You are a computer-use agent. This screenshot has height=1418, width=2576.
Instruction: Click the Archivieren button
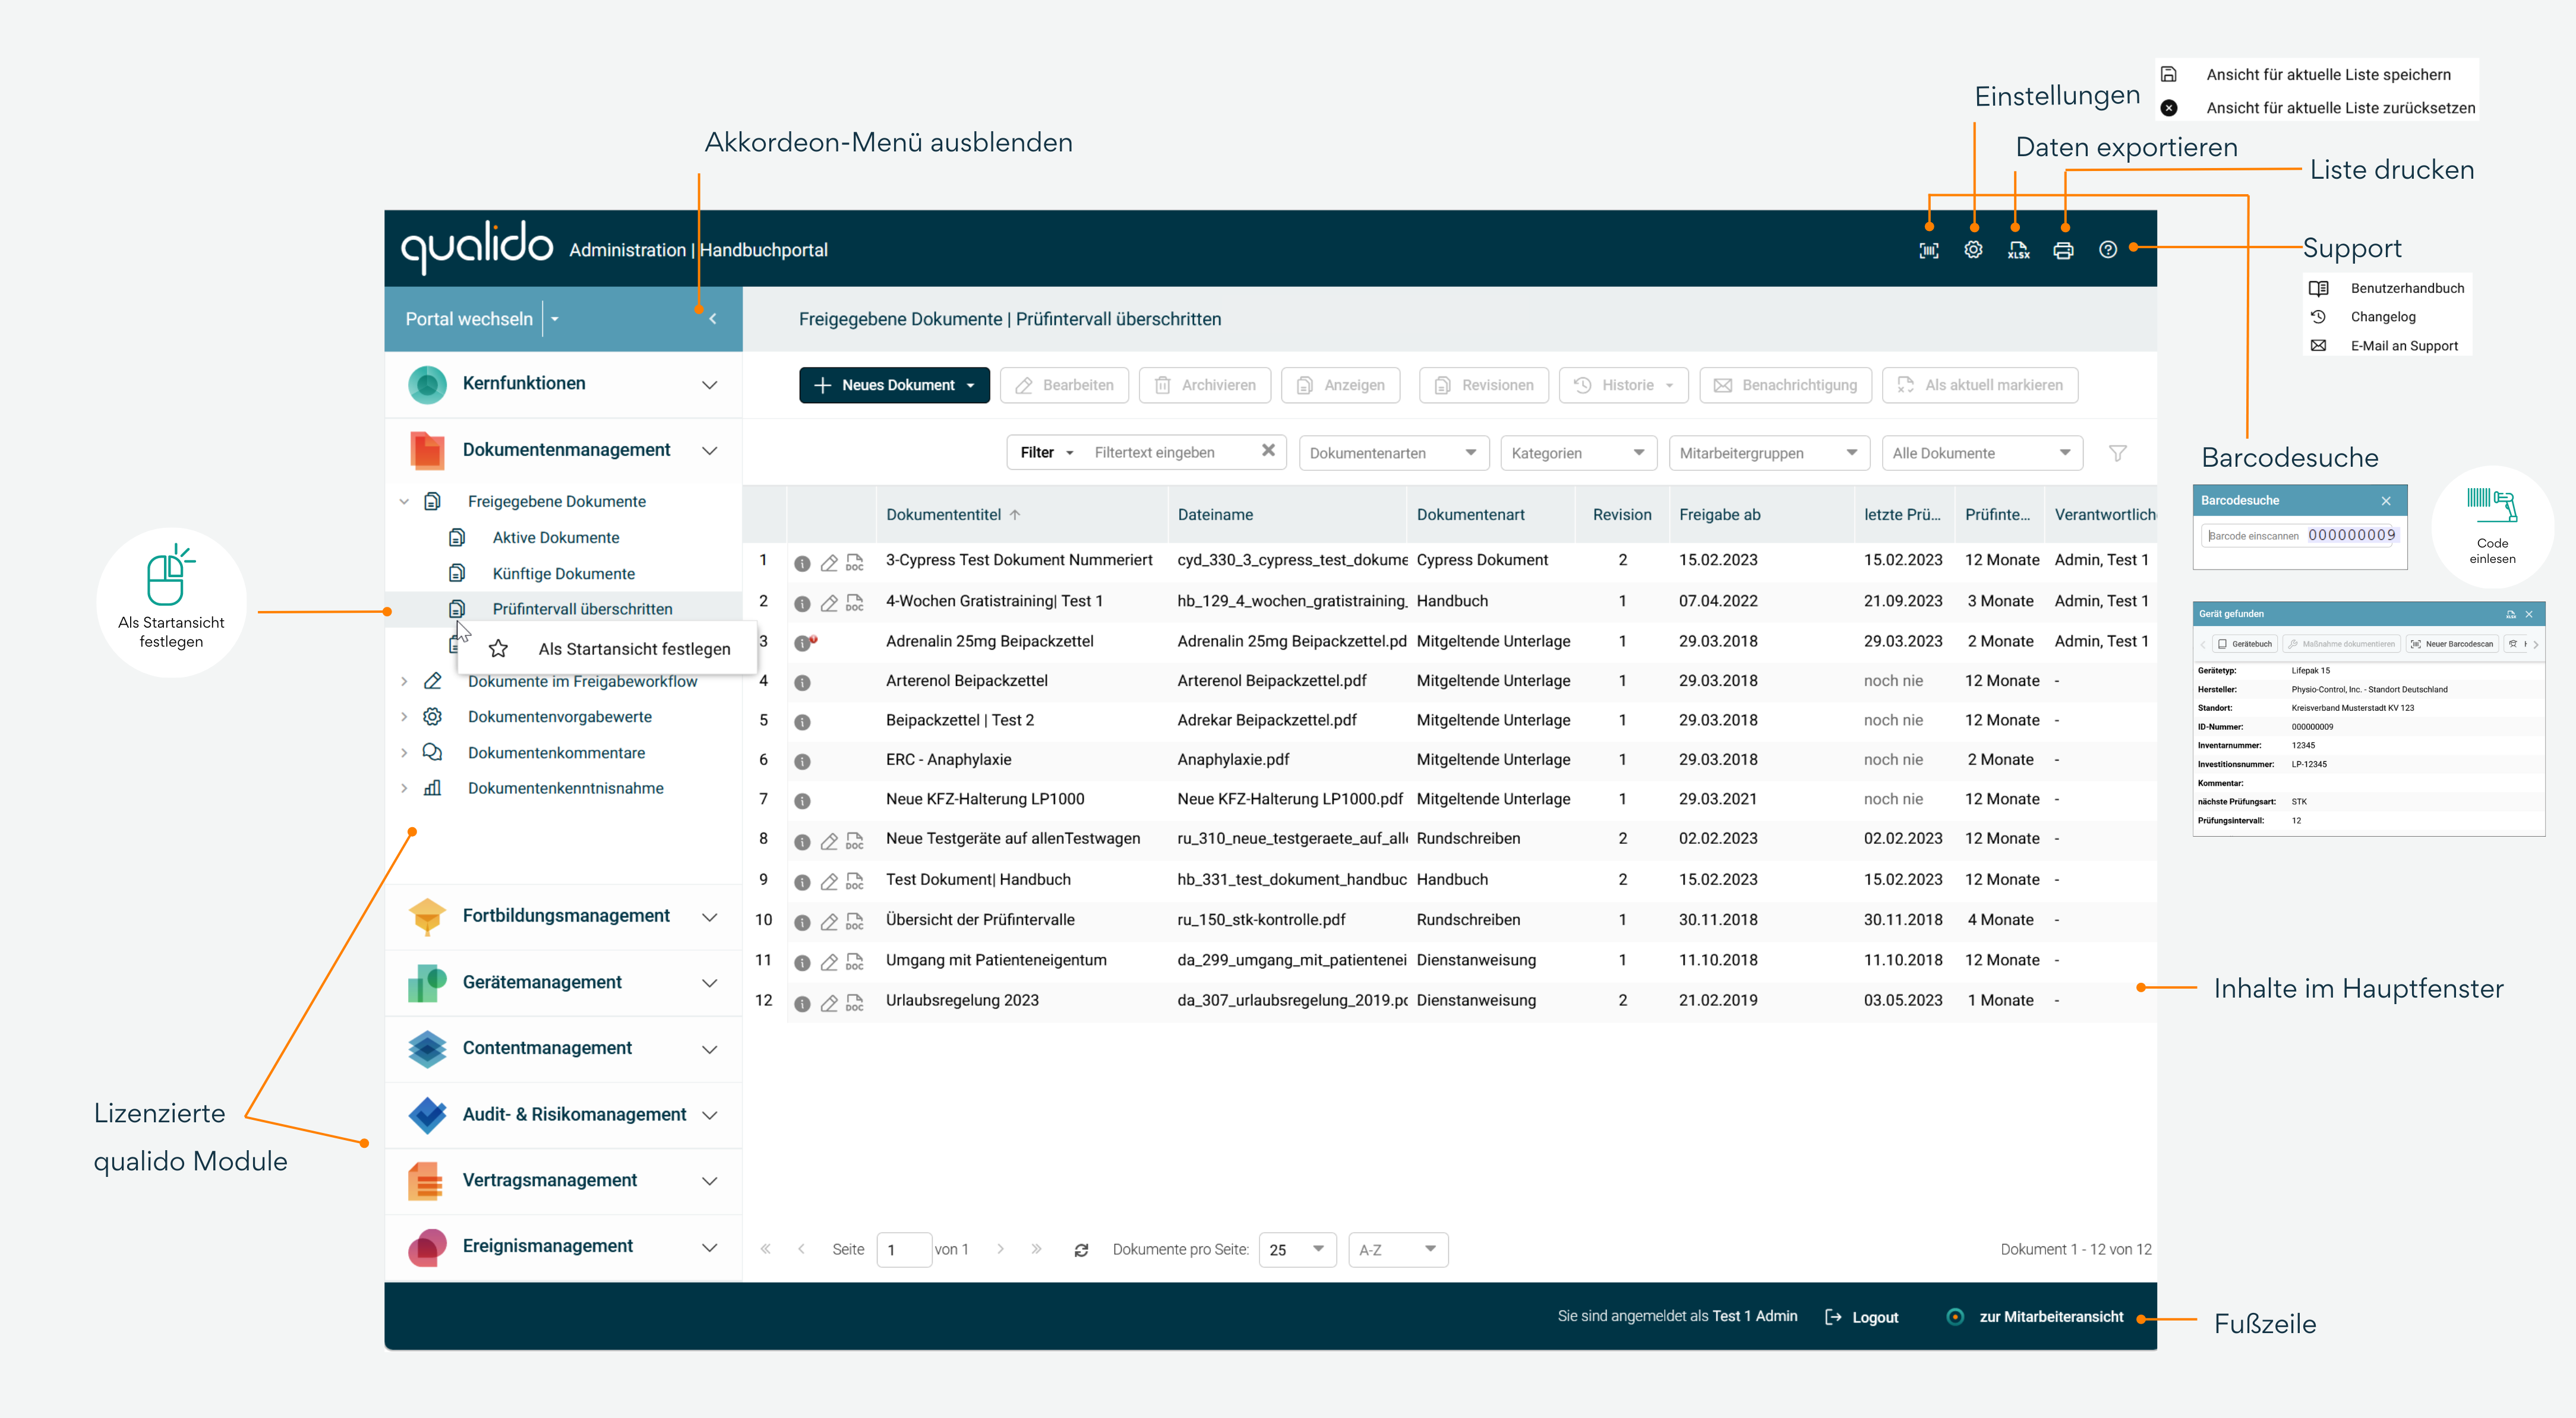(1205, 386)
